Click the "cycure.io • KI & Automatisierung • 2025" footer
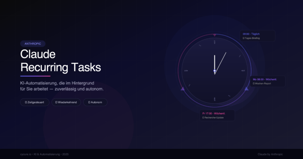 [44, 154]
